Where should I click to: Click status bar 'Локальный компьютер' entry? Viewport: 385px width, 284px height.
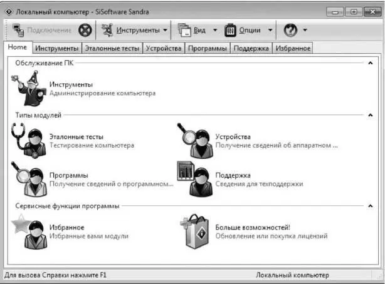coord(292,275)
